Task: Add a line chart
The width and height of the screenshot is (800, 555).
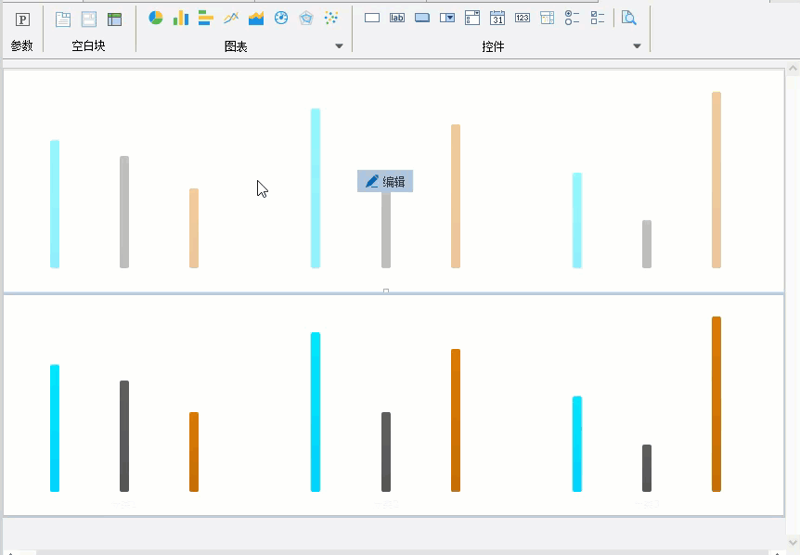Action: click(x=230, y=18)
